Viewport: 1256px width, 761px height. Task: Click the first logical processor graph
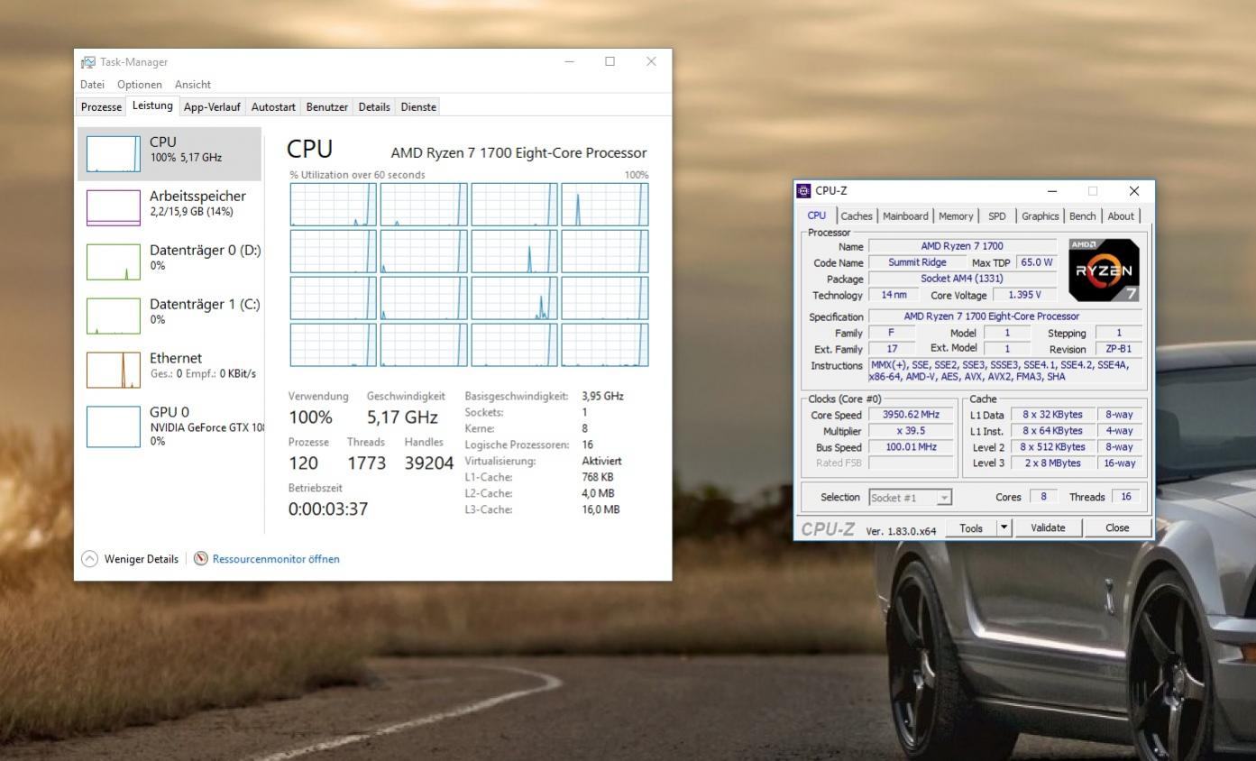pos(334,205)
